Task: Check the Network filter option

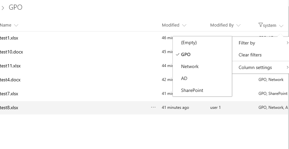Action: 190,66
